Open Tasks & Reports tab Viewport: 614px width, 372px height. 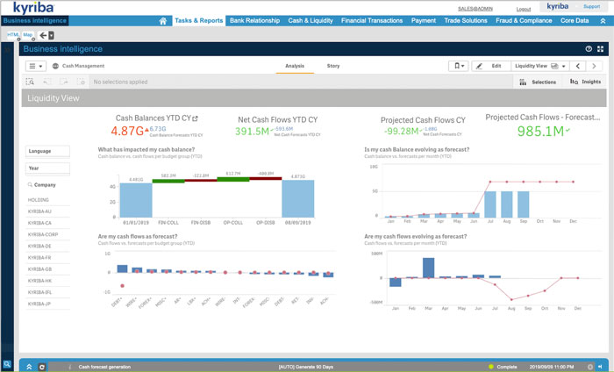(198, 21)
